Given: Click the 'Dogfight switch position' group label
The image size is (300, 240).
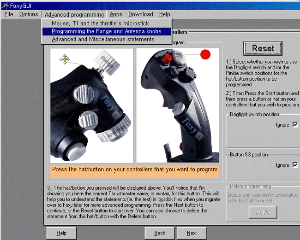Looking at the screenshot, I should [x=254, y=114].
